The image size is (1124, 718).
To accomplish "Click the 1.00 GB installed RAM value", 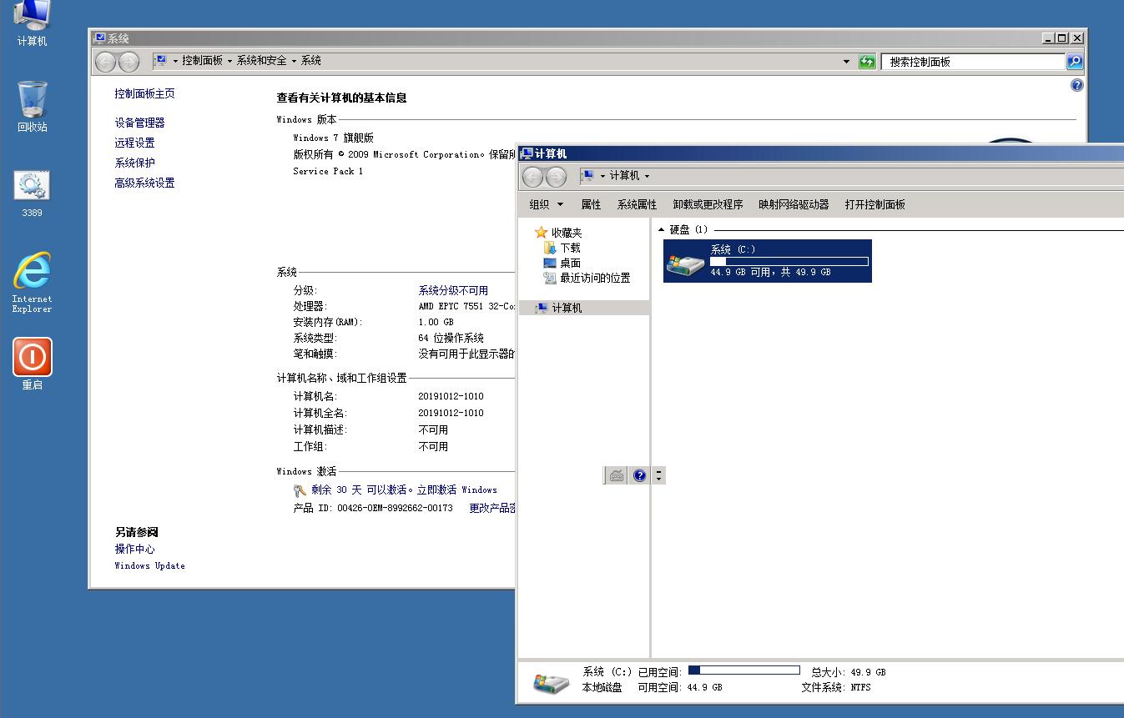I will (x=436, y=323).
